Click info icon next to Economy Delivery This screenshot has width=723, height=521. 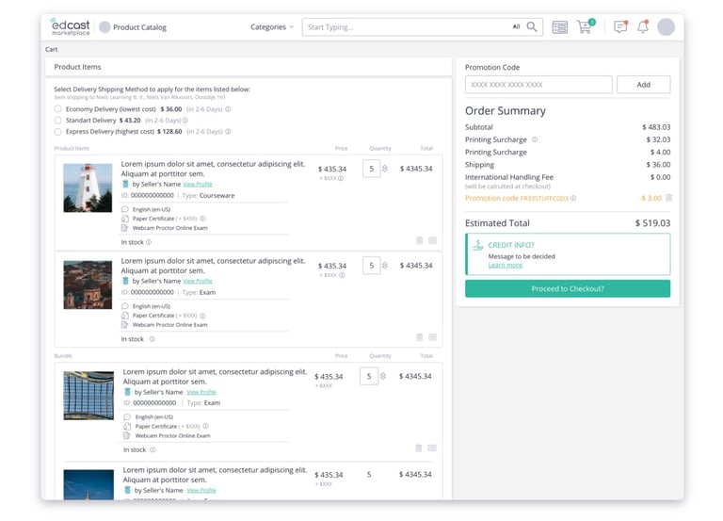click(x=228, y=109)
